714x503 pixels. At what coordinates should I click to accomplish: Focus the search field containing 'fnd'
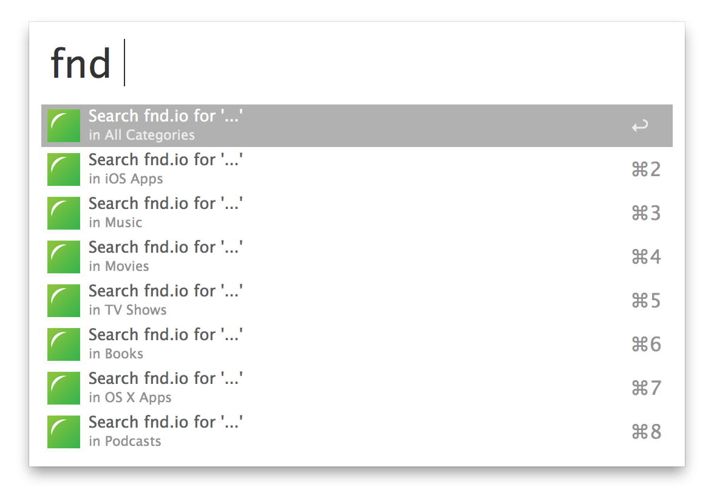coord(357,63)
